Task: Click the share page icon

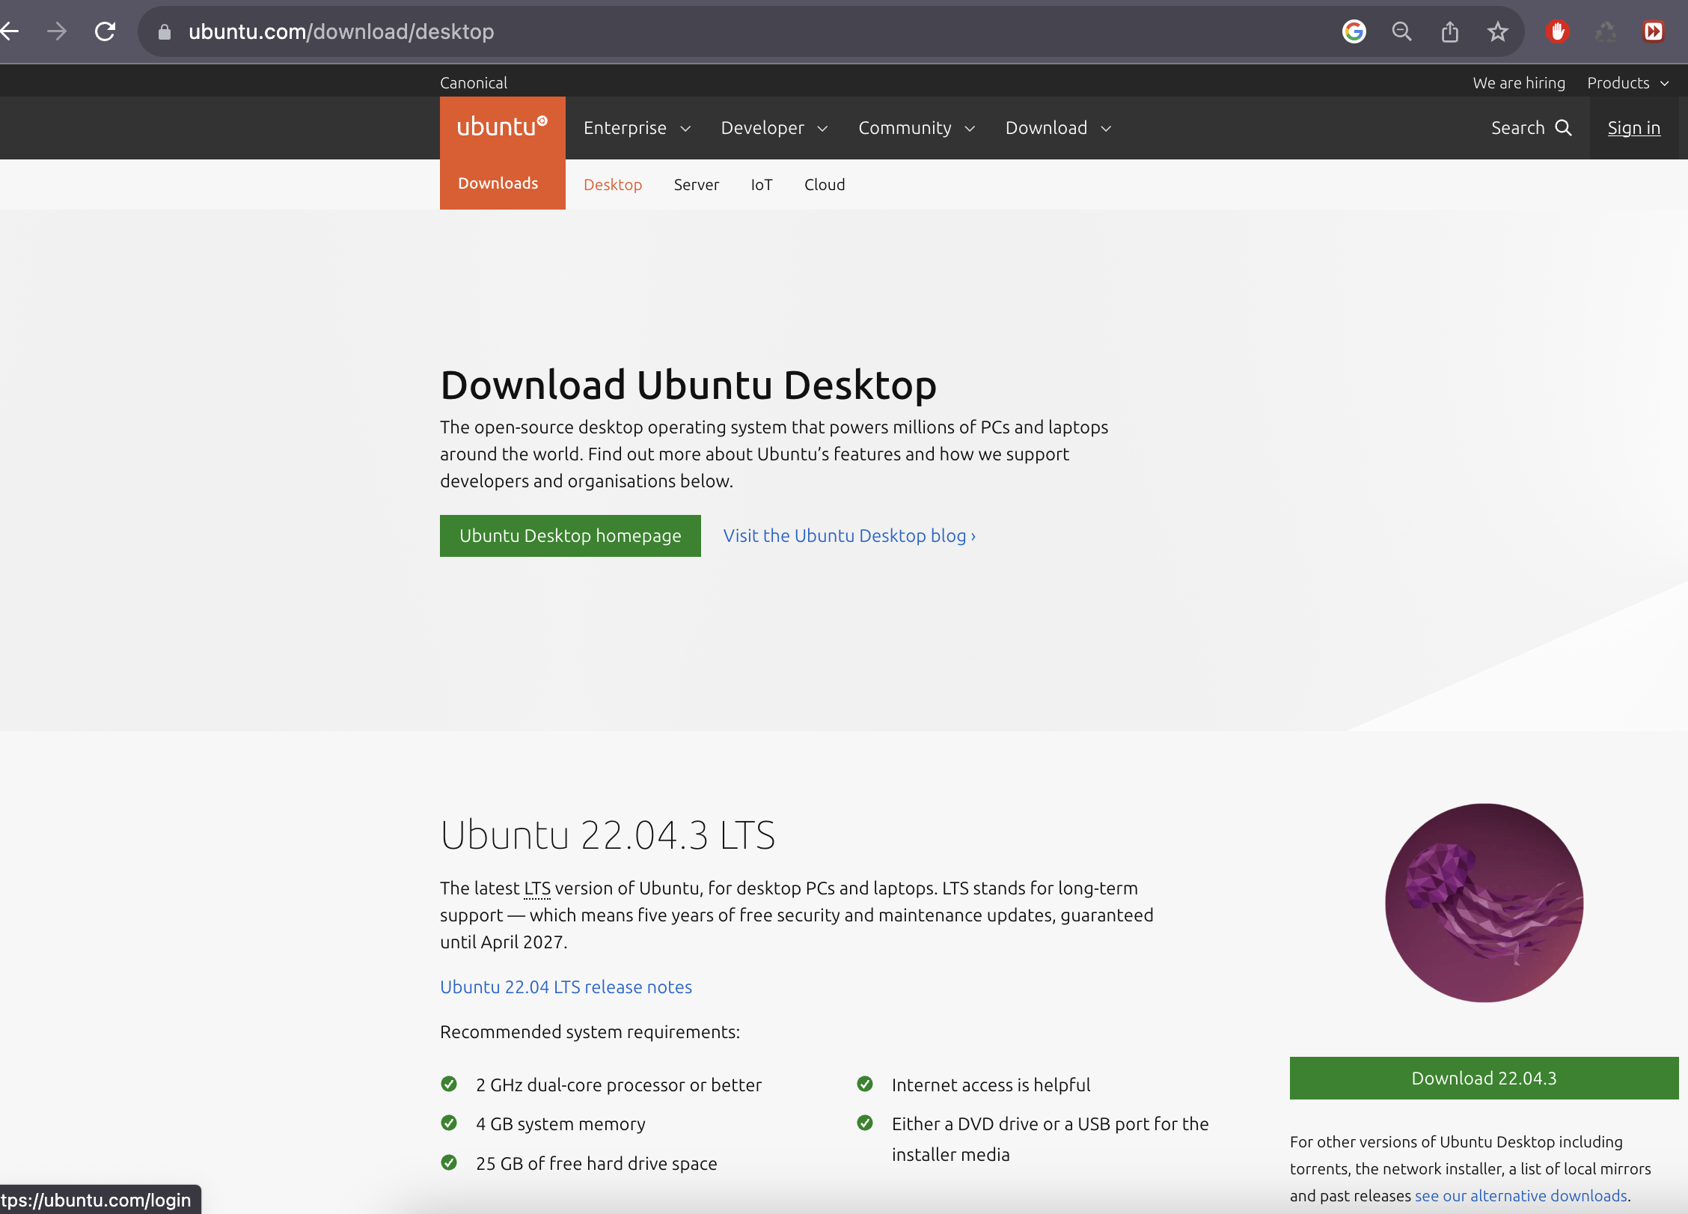Action: coord(1449,31)
